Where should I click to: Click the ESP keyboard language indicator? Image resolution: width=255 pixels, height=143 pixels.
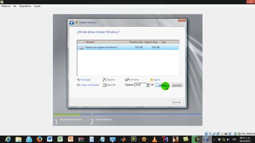234,139
